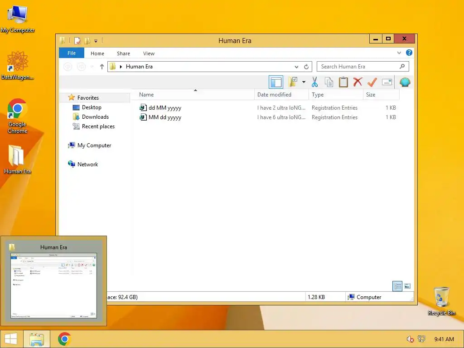Open the Customize Quick Access Toolbar dropdown
464x348 pixels.
point(96,41)
